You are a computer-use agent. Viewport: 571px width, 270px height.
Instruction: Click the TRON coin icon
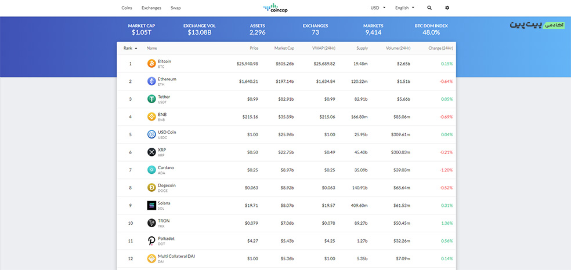coord(151,223)
